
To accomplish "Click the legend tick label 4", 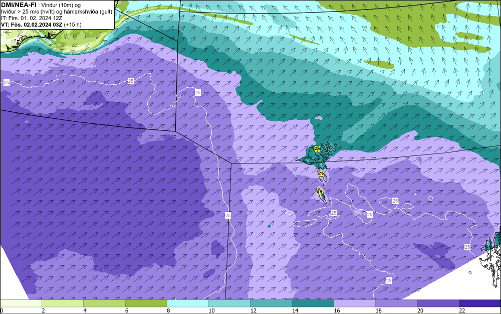I will 85,310.
